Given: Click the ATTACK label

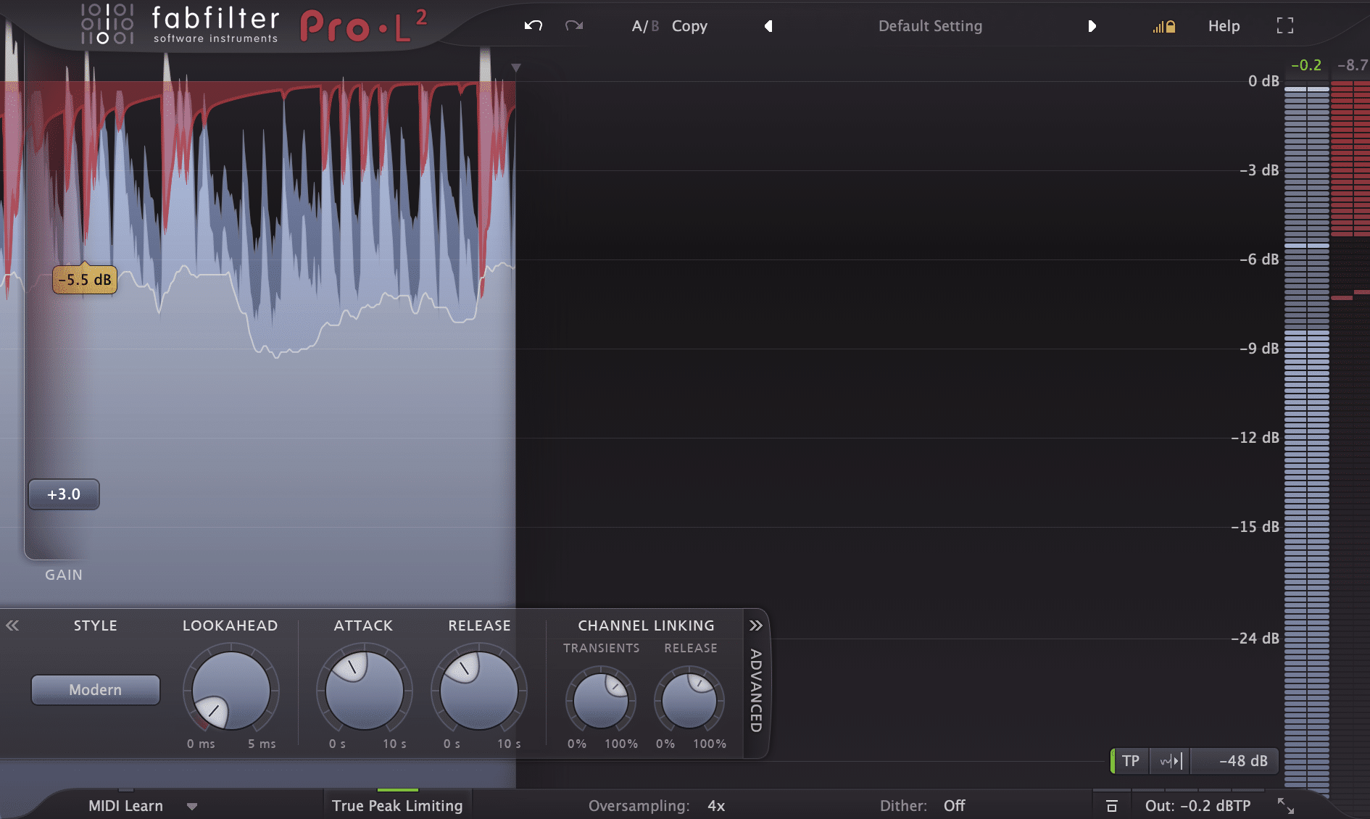Looking at the screenshot, I should click(x=363, y=625).
